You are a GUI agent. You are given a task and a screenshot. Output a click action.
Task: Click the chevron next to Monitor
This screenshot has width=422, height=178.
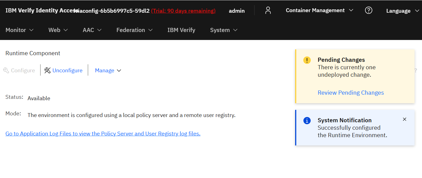click(x=31, y=30)
